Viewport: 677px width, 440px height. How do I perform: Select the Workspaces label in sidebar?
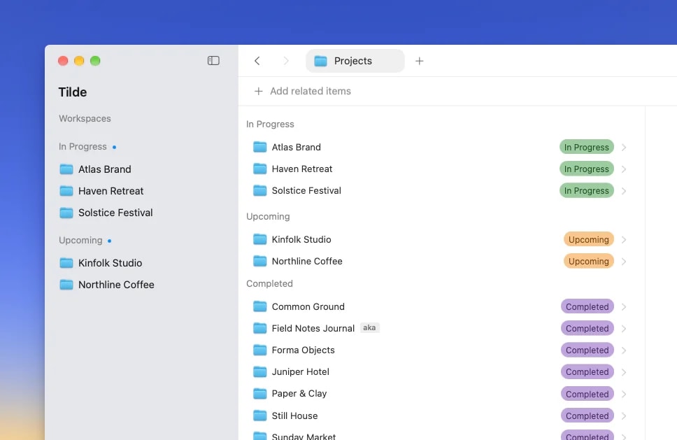(85, 118)
